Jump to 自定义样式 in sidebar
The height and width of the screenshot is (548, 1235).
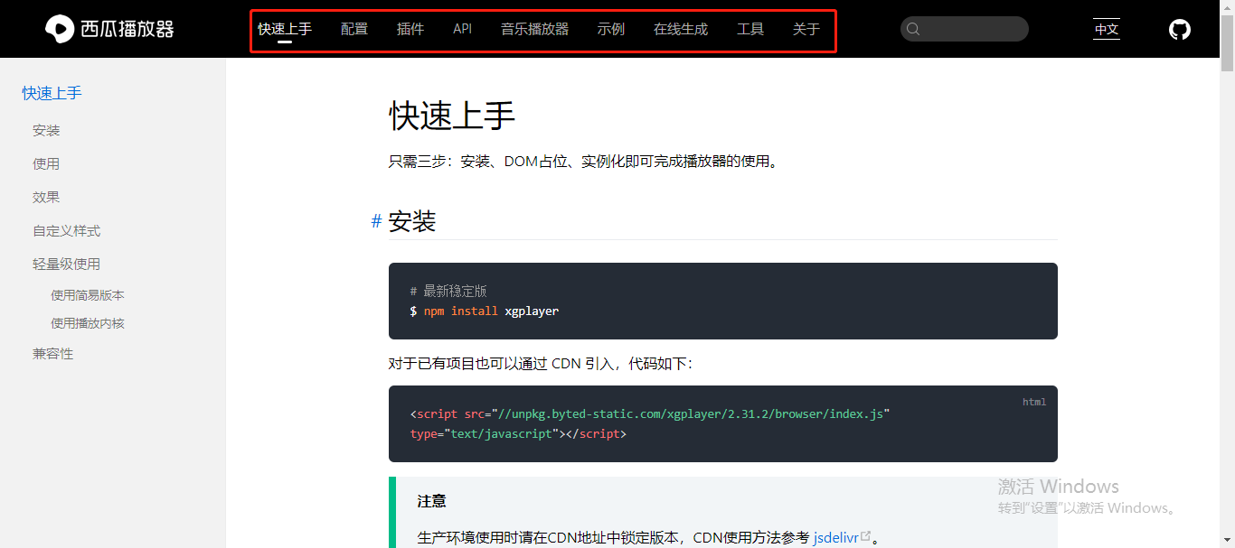(x=67, y=231)
